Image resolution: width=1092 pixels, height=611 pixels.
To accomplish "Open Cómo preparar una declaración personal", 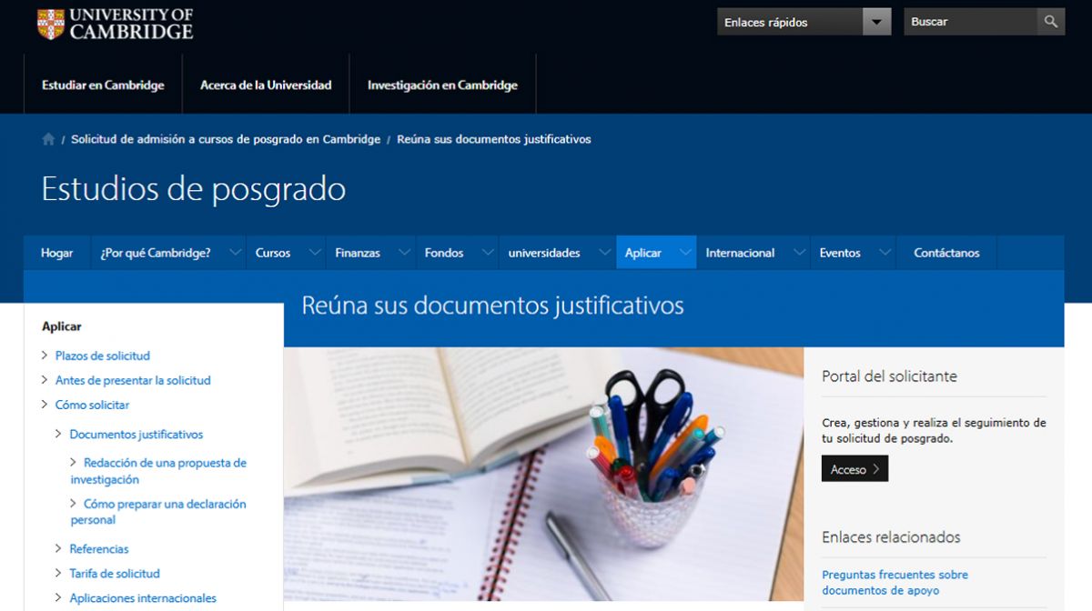I will 158,512.
